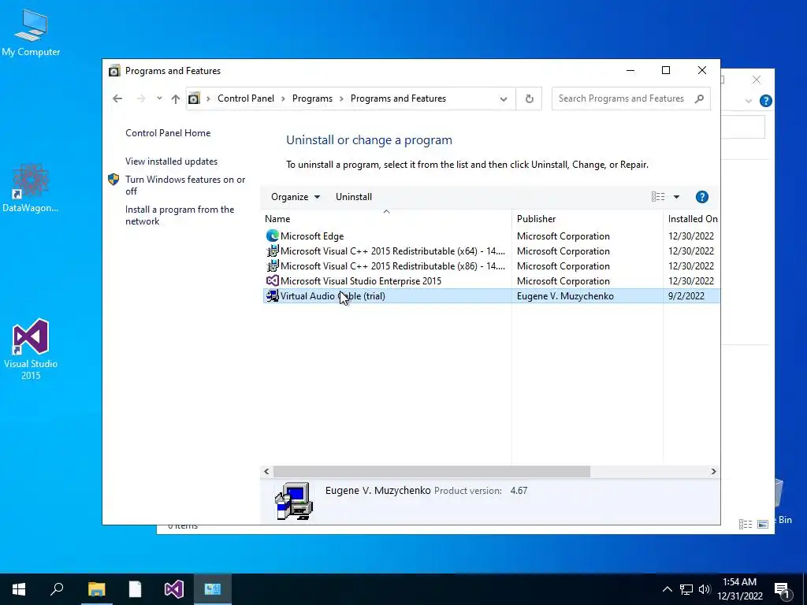The width and height of the screenshot is (807, 605).
Task: Open Control Panel Home link
Action: click(x=168, y=132)
